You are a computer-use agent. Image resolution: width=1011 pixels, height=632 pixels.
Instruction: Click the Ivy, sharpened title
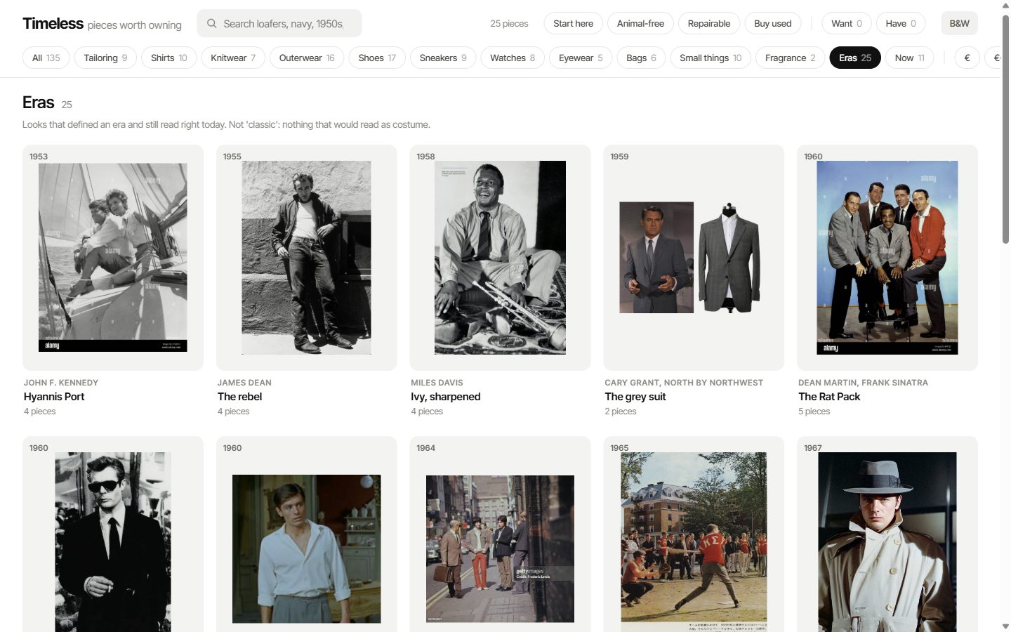[x=446, y=397]
